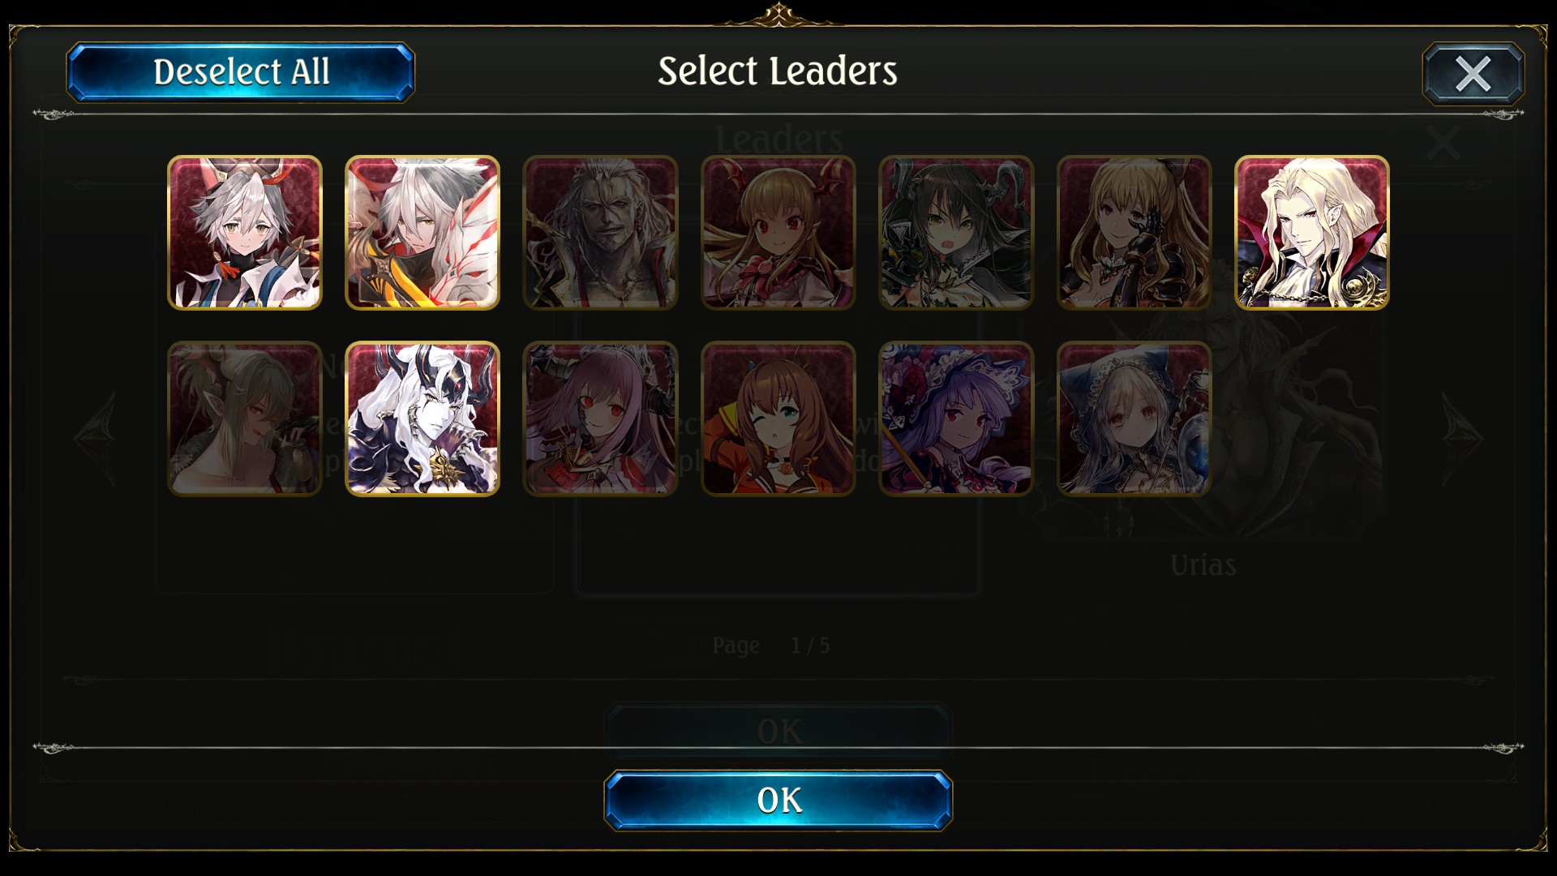Click the dimmed background OK button

pos(778,731)
